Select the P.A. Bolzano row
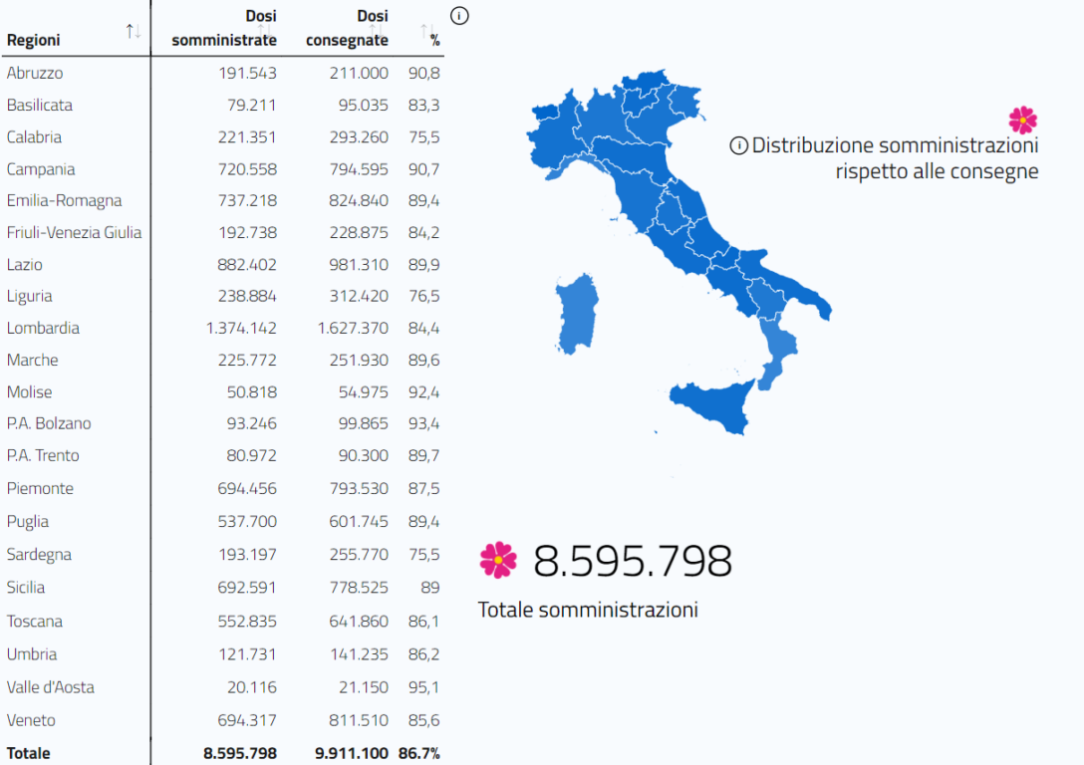Viewport: 1084px width, 765px height. [x=222, y=423]
